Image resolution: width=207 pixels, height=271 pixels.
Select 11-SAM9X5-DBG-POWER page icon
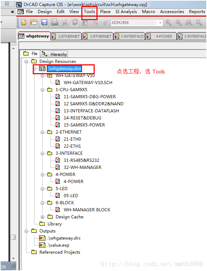click(x=58, y=96)
